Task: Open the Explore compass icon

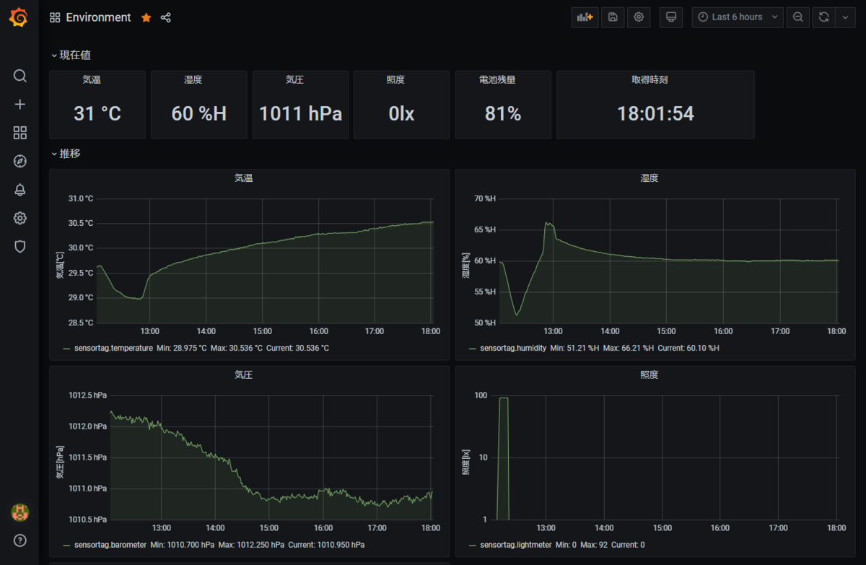Action: click(x=20, y=161)
